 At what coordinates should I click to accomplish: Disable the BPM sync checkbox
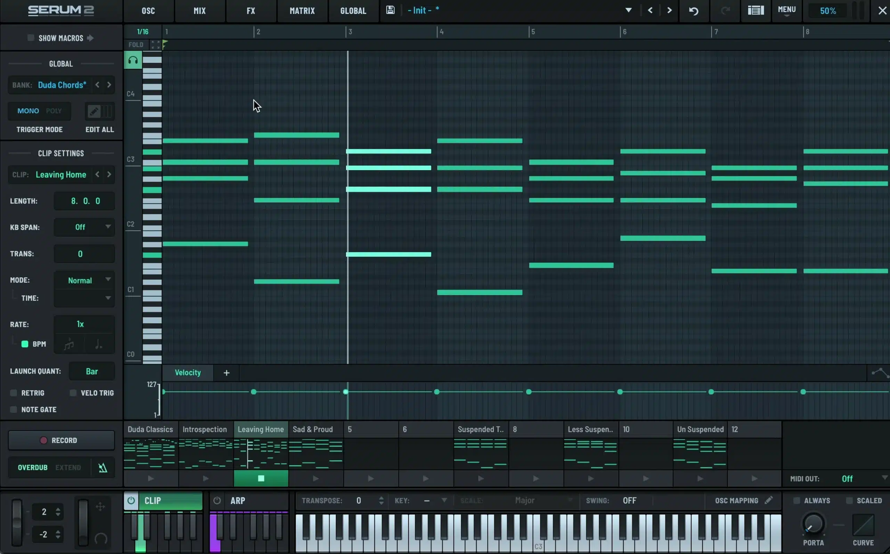[x=25, y=344]
